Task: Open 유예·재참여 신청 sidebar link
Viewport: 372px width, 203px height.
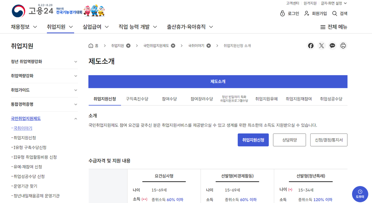Action: (x=28, y=167)
